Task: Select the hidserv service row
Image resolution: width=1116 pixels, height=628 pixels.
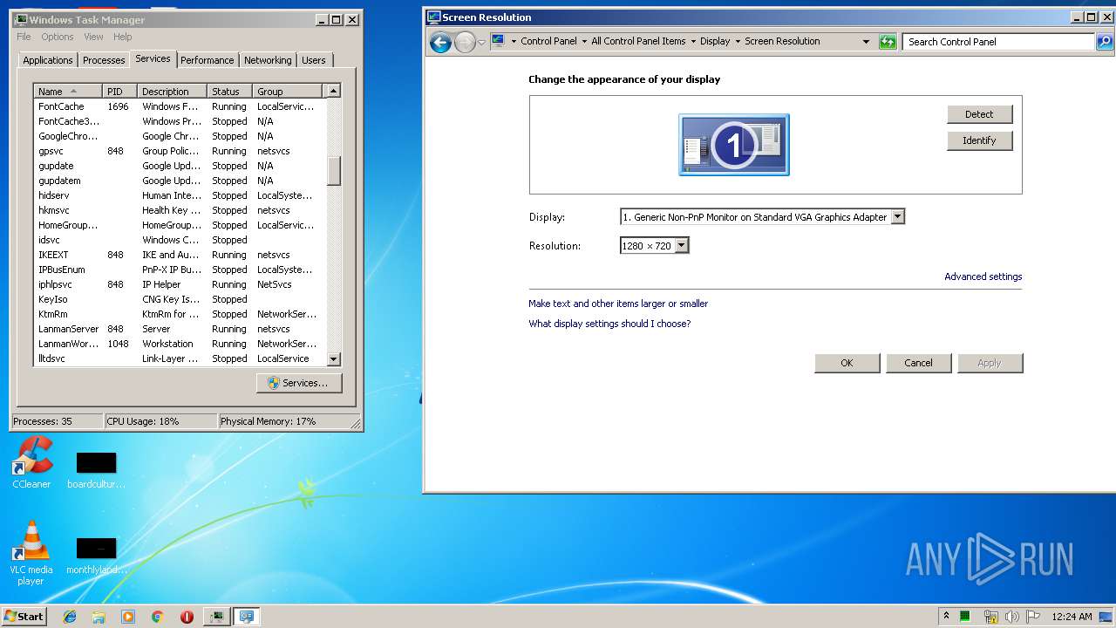Action: tap(180, 195)
